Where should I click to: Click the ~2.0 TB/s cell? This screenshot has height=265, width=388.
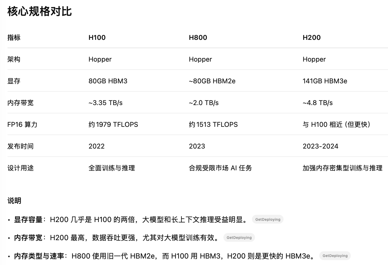pyautogui.click(x=204, y=103)
